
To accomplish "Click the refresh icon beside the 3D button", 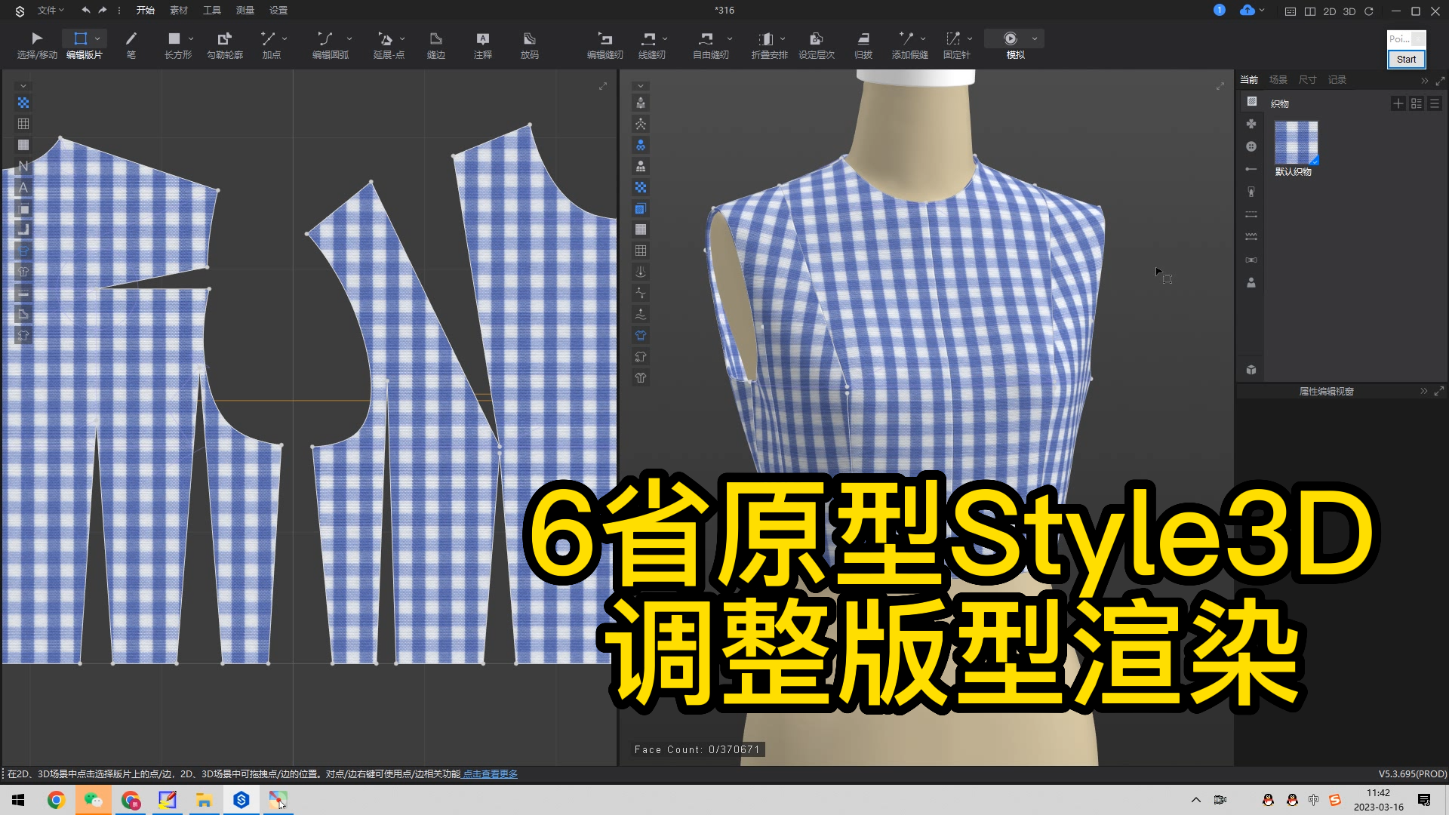I will (x=1369, y=11).
